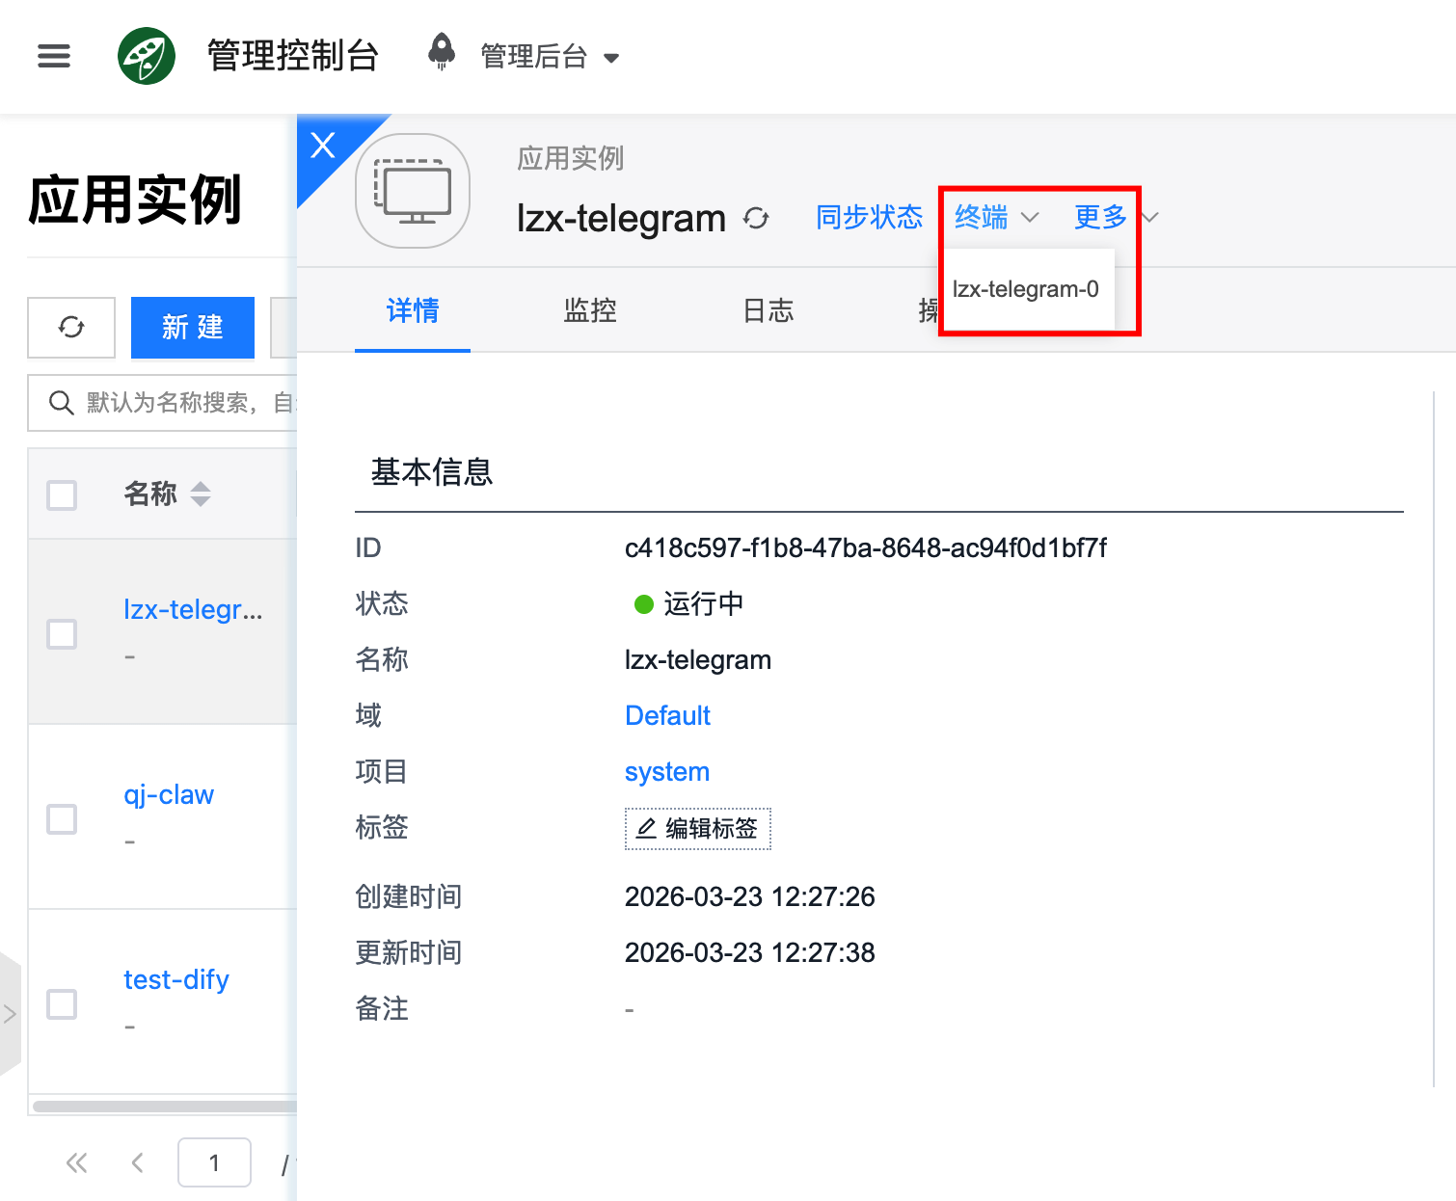This screenshot has width=1456, height=1201.
Task: Switch to the 监控 tab
Action: 589,310
